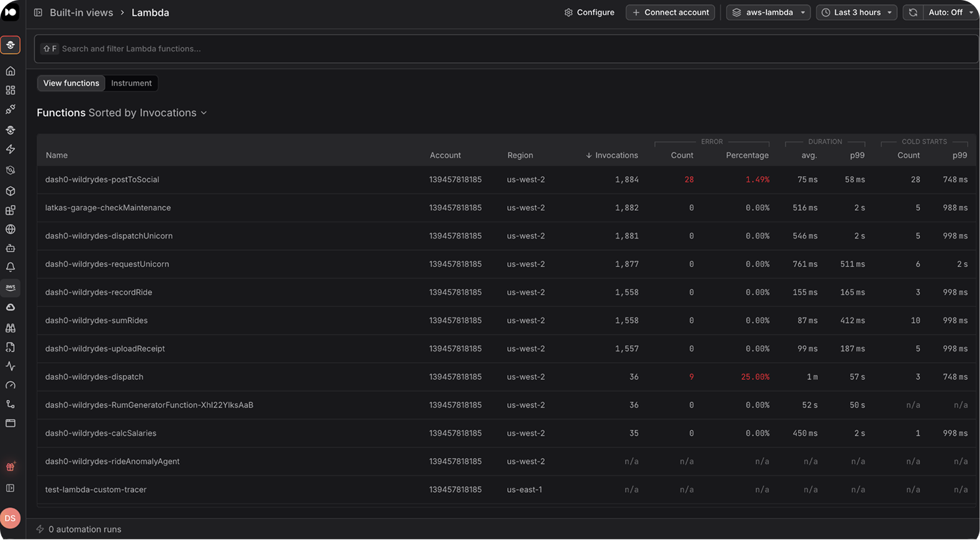Click the gift icon in sidebar

tap(11, 467)
